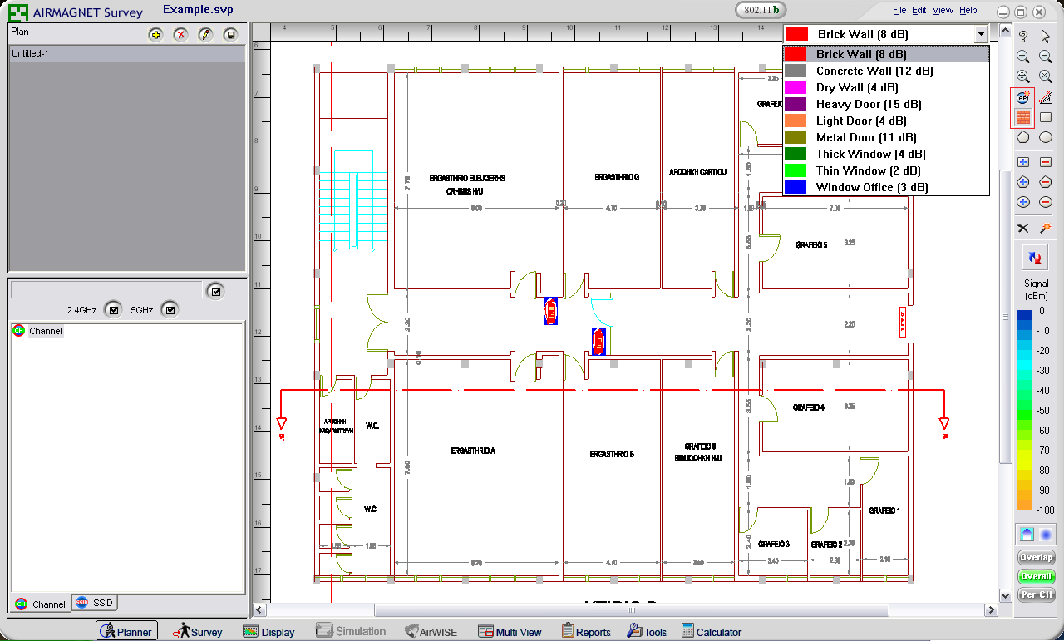Select the crosshair zoom-to-area magnifier tool

[1023, 76]
